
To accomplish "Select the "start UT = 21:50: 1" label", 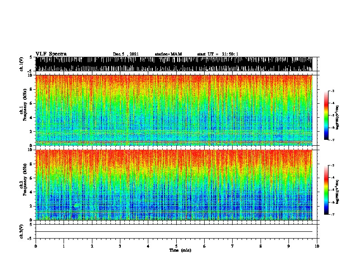I will (x=218, y=54).
